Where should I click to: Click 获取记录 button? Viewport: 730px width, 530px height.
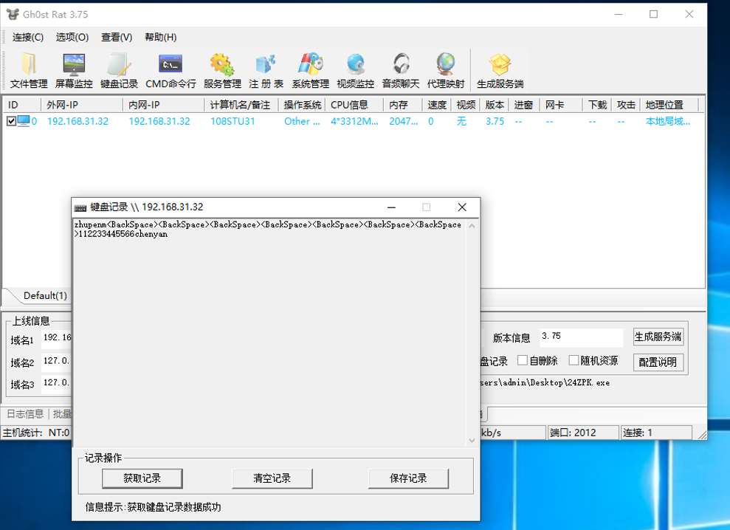pyautogui.click(x=142, y=478)
